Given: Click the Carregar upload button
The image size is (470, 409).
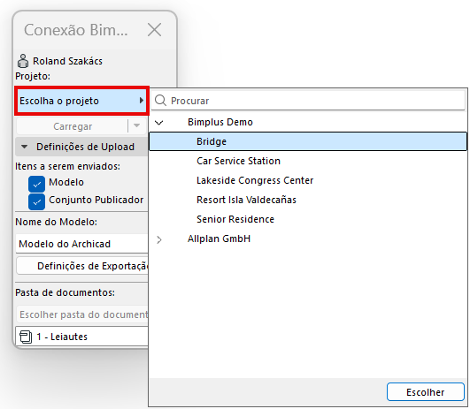Looking at the screenshot, I should [73, 126].
